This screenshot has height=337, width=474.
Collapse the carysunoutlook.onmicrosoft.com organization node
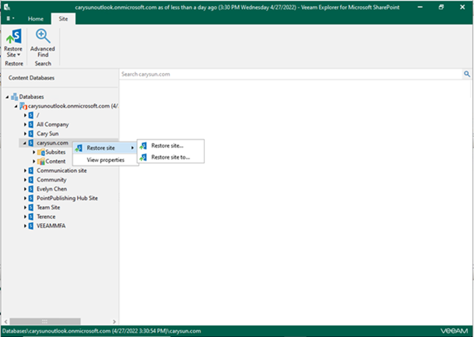coord(16,106)
